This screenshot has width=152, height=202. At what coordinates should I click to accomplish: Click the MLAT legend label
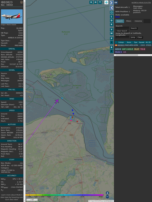point(137,49)
